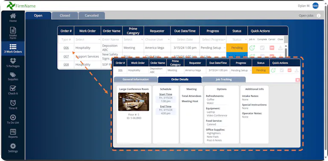Click the Dylan M. user avatar
Image resolution: width=328 pixels, height=161 pixels.
315,6
